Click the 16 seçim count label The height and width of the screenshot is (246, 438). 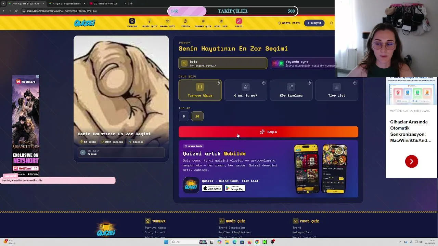point(88,142)
